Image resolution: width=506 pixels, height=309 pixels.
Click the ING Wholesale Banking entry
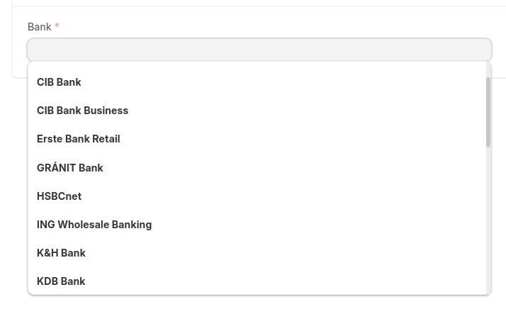pos(94,225)
